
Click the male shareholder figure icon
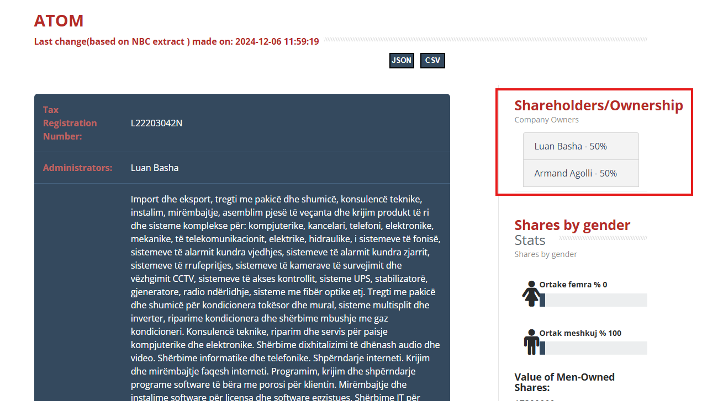[531, 342]
